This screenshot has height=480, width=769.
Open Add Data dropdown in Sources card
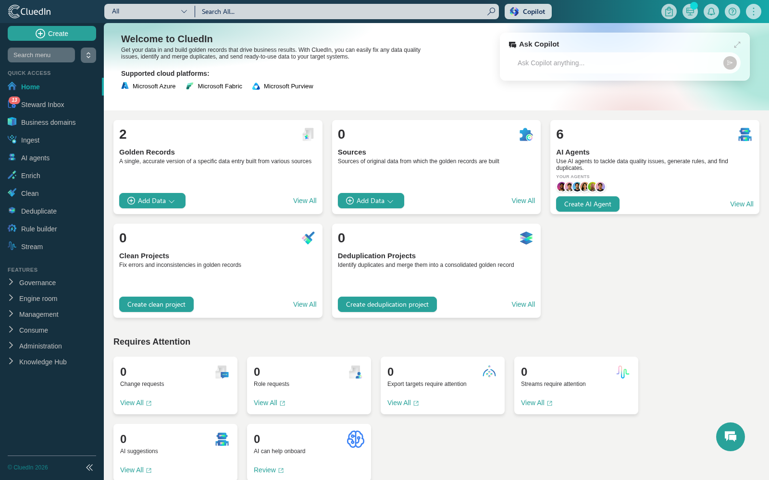[x=371, y=201]
